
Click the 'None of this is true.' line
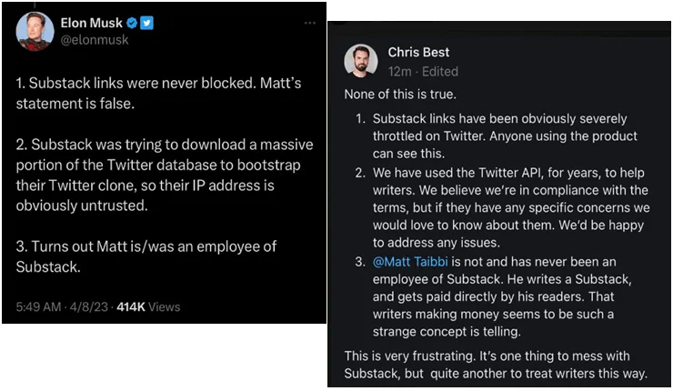click(x=400, y=94)
